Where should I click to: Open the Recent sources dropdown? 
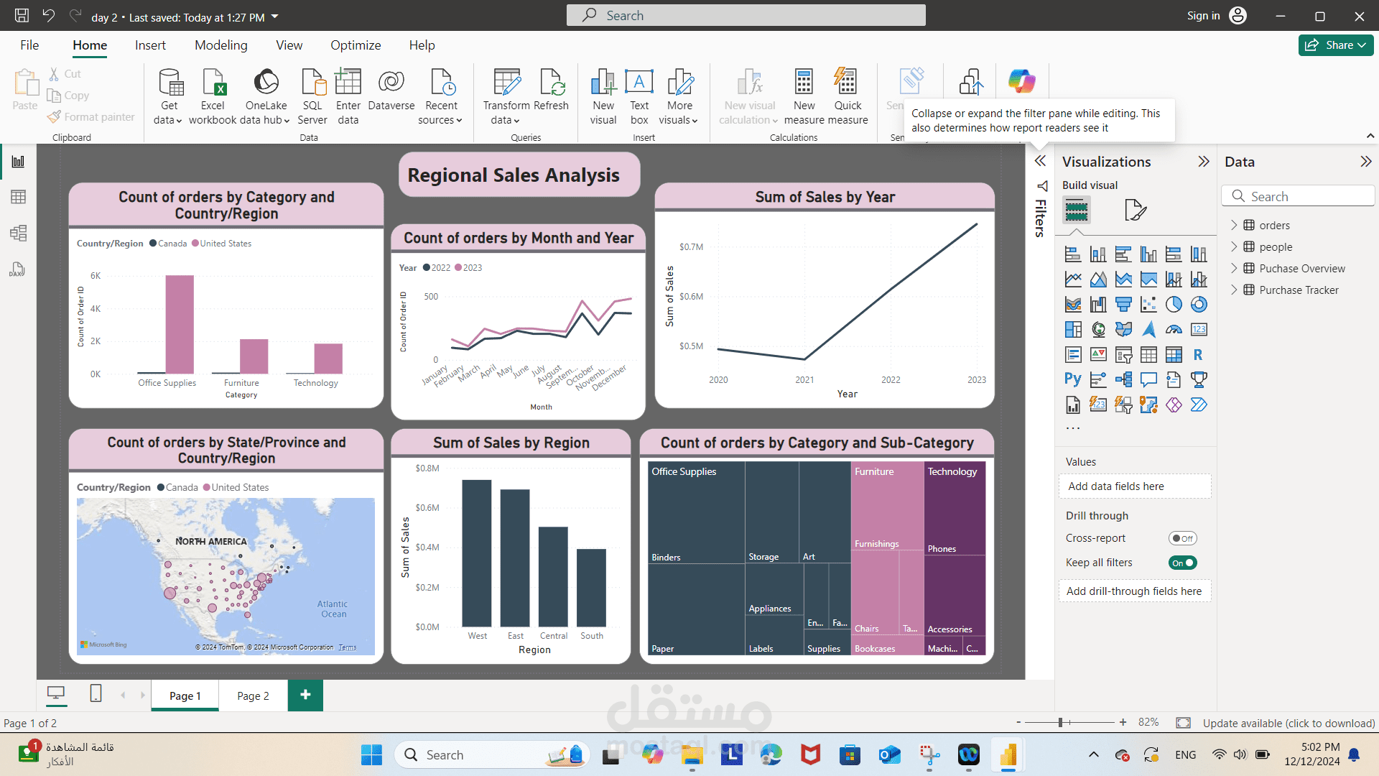[x=441, y=97]
